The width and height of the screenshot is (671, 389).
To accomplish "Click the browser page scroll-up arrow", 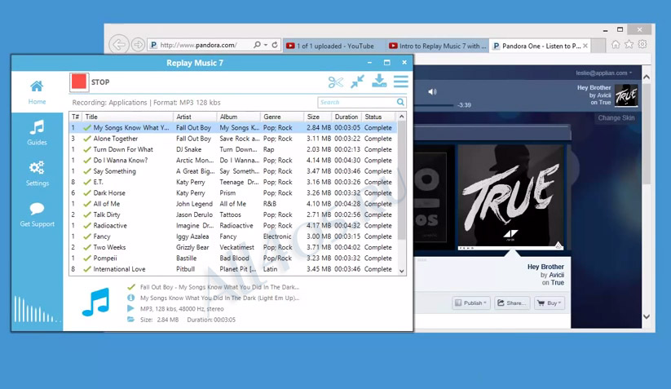I will [647, 77].
